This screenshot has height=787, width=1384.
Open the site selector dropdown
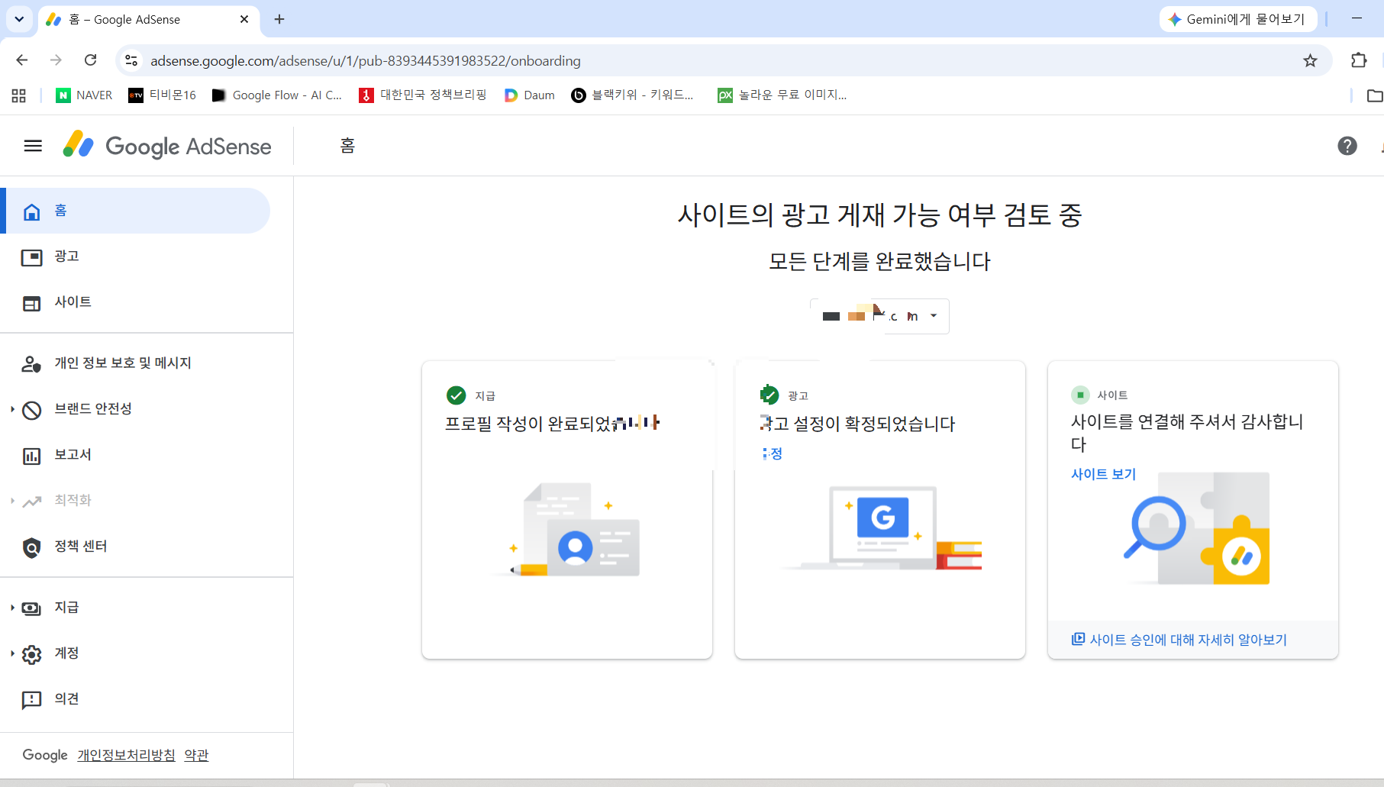[x=879, y=316]
